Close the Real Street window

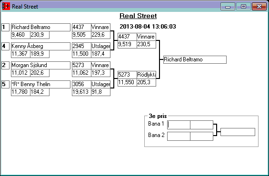click(x=259, y=7)
